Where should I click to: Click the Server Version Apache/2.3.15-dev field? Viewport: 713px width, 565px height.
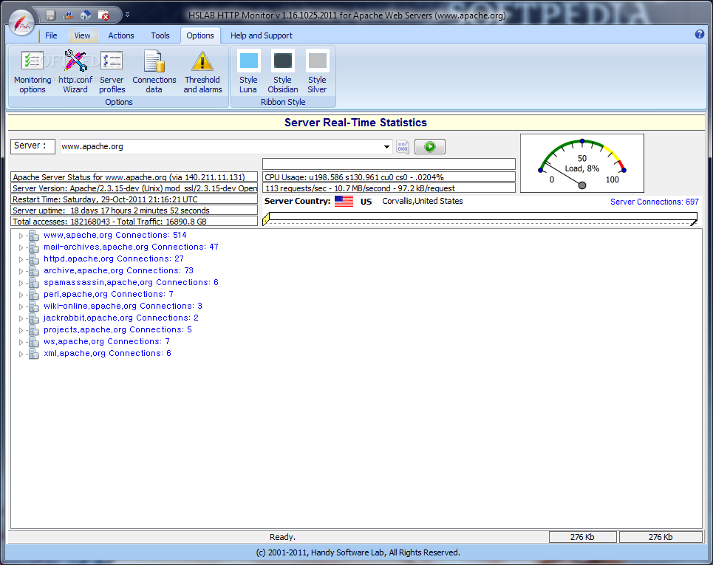point(134,188)
